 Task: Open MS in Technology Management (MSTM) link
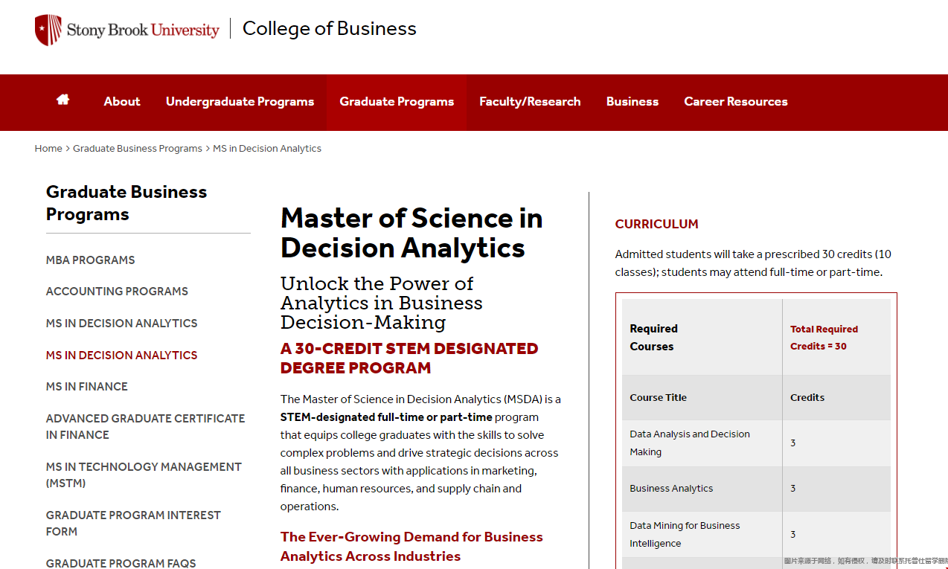[144, 475]
